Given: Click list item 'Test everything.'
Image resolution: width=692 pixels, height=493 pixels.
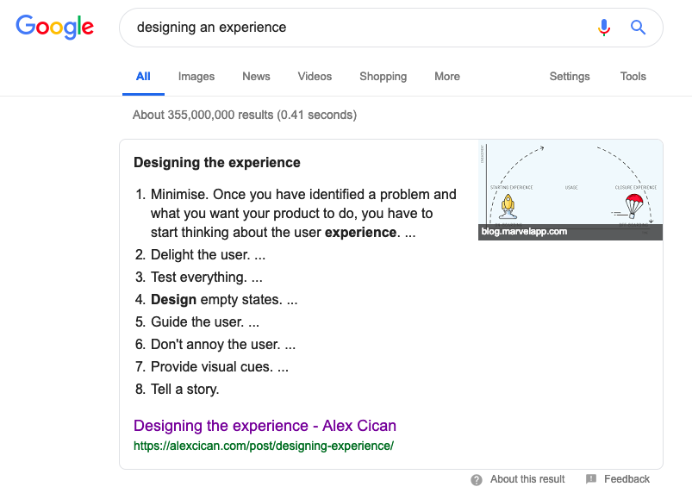Looking at the screenshot, I should [198, 278].
